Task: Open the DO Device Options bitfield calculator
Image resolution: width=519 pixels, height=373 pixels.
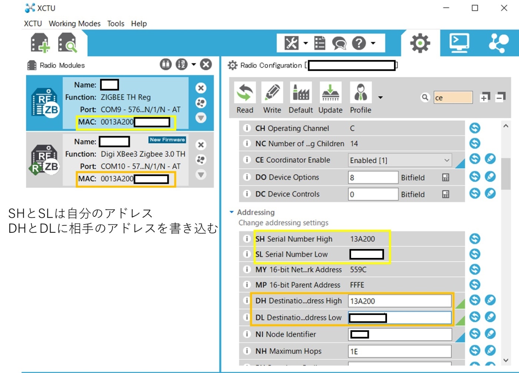Action: pyautogui.click(x=446, y=178)
